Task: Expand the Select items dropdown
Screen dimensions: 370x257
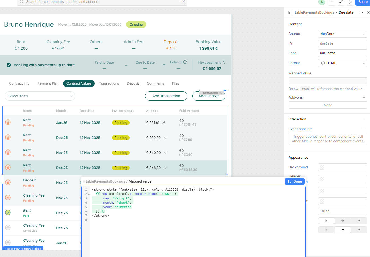Action: (x=39, y=96)
